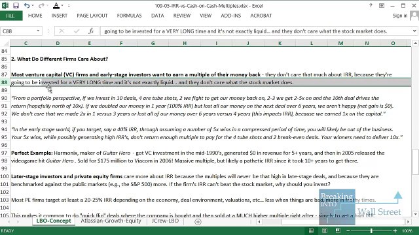Viewport: 419px width, 235px height.
Task: Select column O header
Action: click(x=393, y=43)
